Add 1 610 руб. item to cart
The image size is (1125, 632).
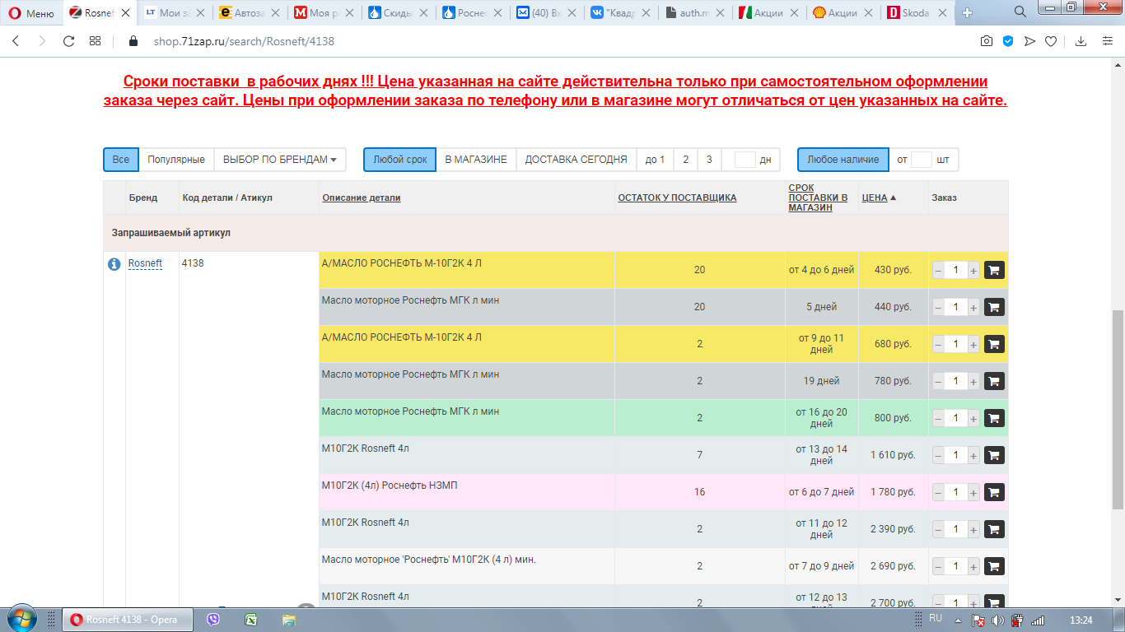[994, 455]
